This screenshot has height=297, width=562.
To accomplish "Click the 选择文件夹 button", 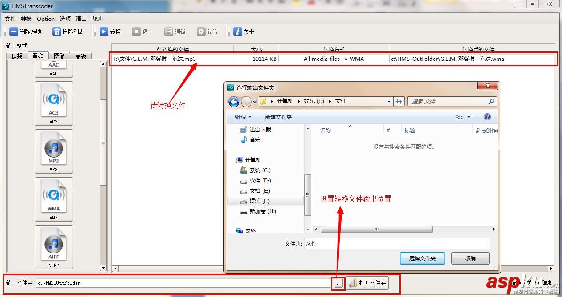I will (422, 258).
